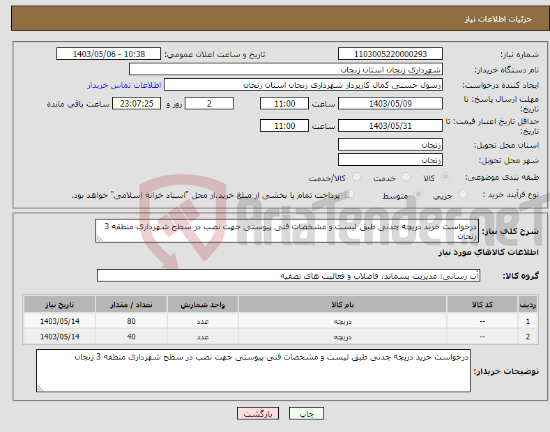Select the خدمت radio button
The height and width of the screenshot is (432, 550).
[x=406, y=177]
